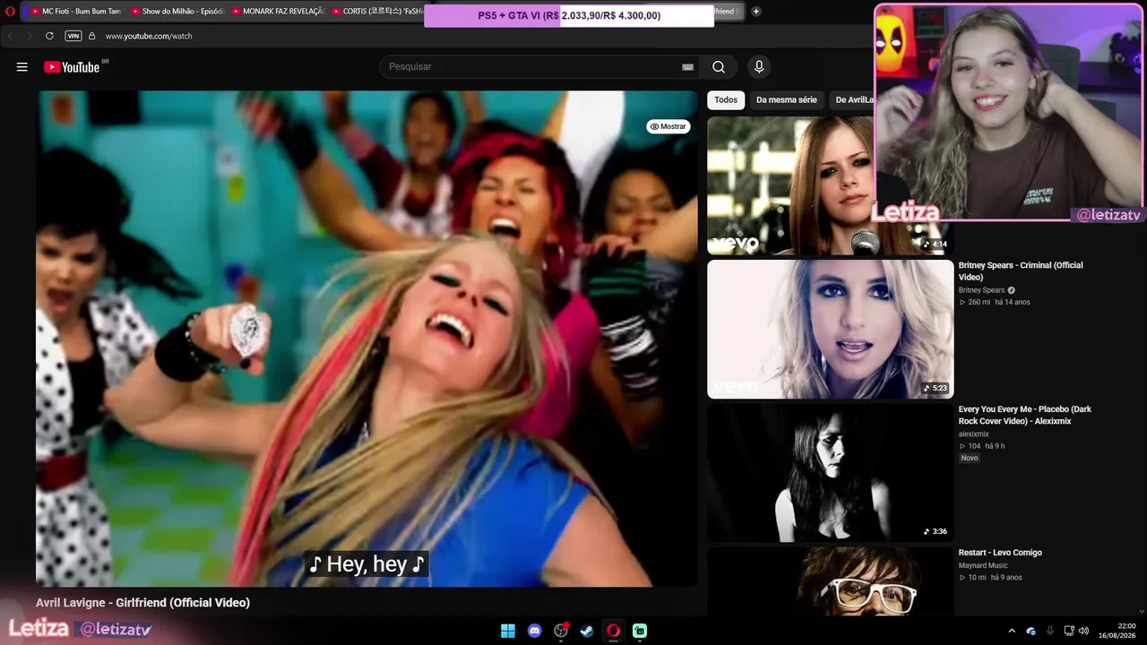
Task: Open the Avril Lavigne microphone thumbnail video
Action: tap(790, 185)
